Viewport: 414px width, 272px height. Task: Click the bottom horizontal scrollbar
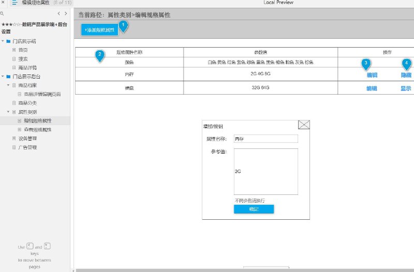(244, 270)
